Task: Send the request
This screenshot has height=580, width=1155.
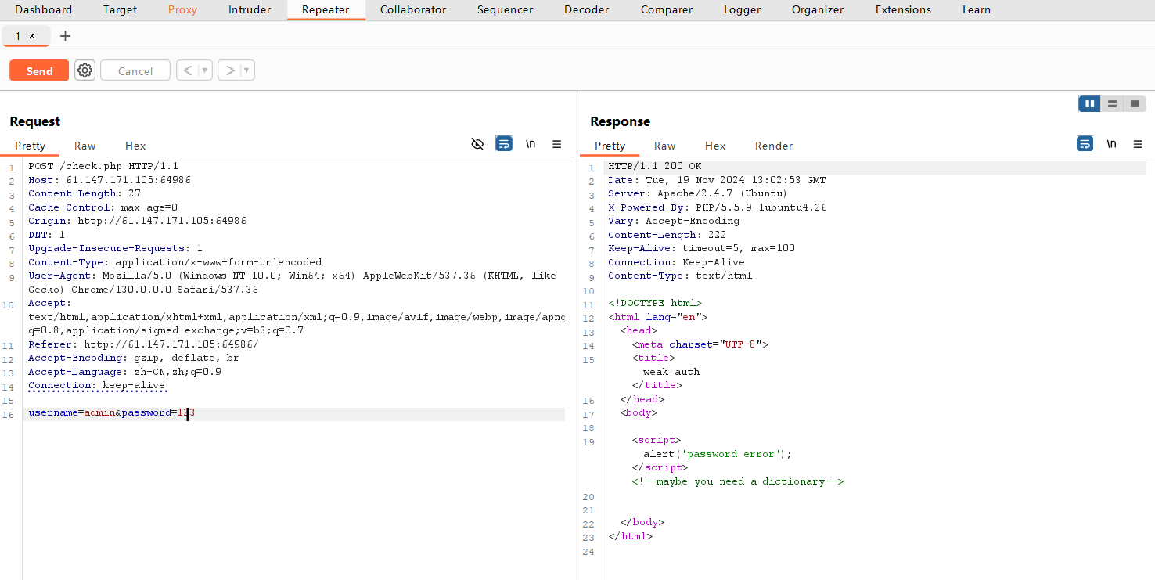Action: point(39,70)
